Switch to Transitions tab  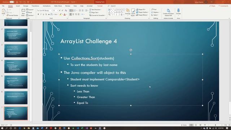pos(35,6)
